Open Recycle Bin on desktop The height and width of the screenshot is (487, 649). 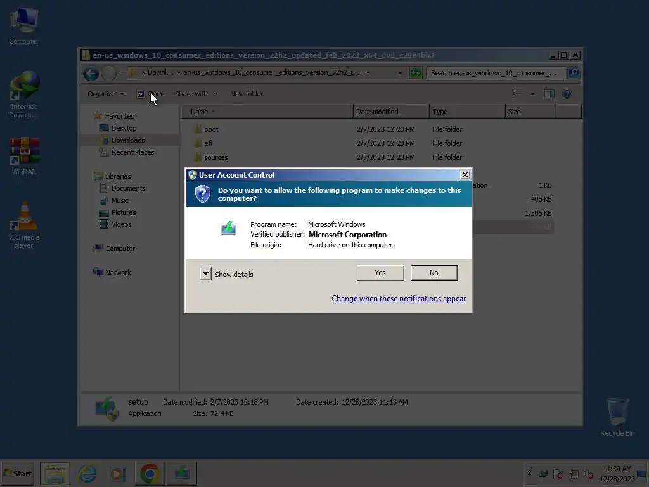[617, 417]
